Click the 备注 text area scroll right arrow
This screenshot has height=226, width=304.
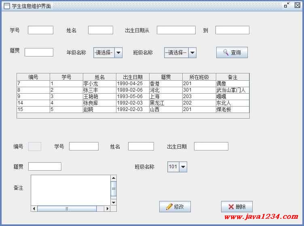[107, 209]
